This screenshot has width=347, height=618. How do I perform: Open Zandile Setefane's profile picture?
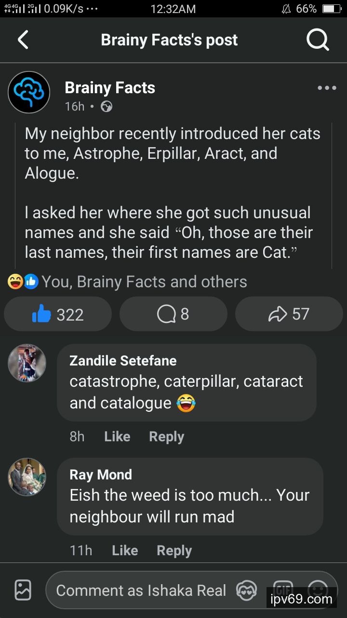point(27,363)
